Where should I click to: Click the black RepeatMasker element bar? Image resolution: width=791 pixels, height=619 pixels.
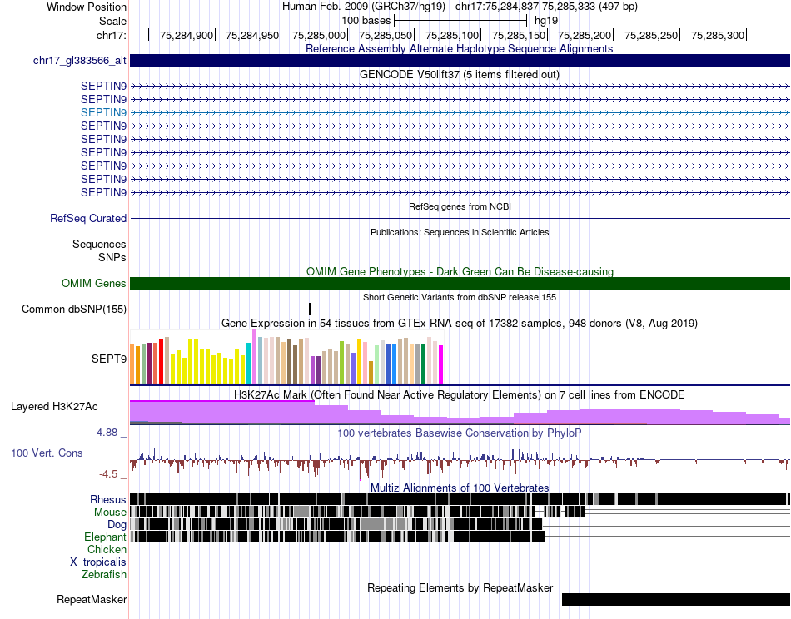click(676, 599)
